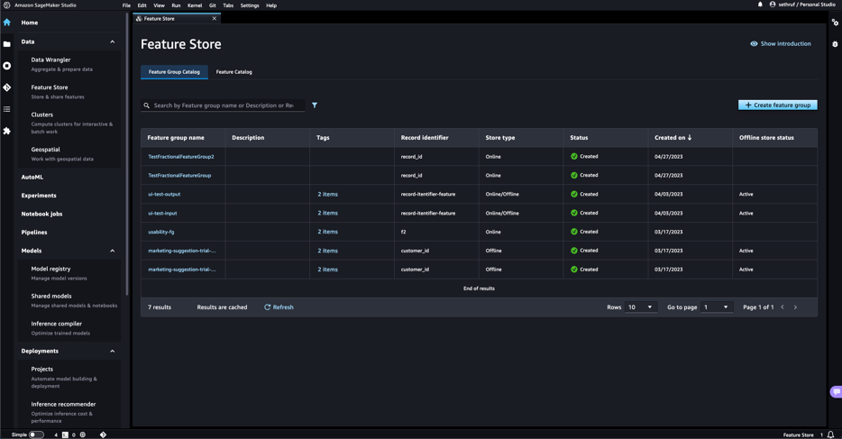Click the kernel status icon in status bar

point(83,434)
